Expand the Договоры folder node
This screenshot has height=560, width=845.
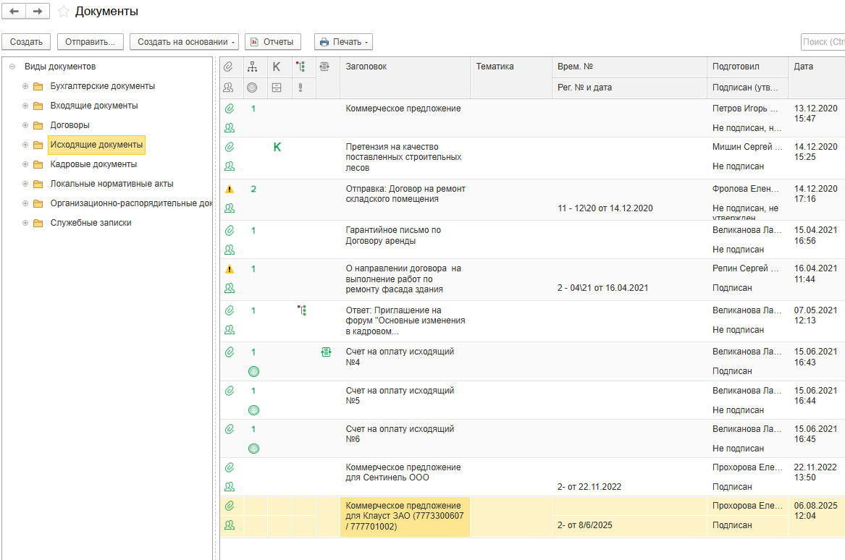(25, 125)
